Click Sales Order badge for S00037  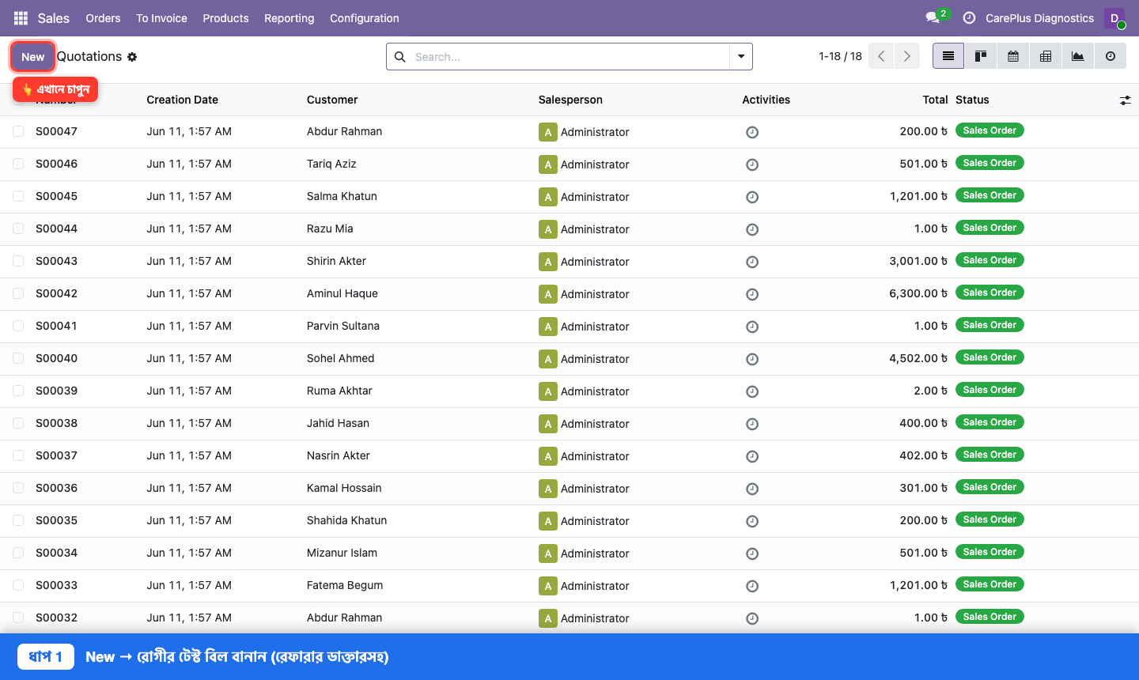(990, 455)
